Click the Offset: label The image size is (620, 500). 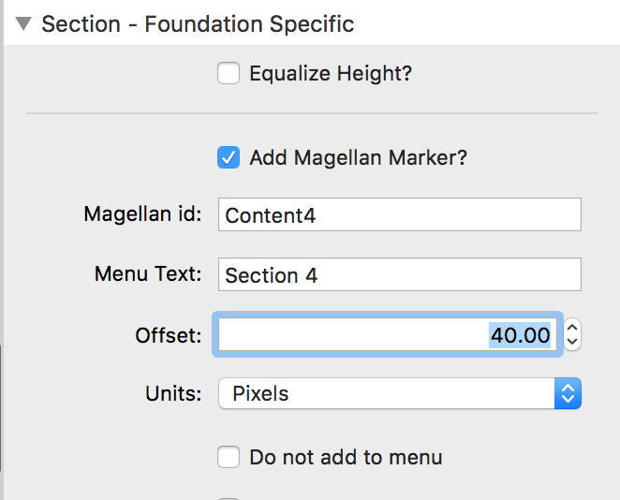[169, 334]
